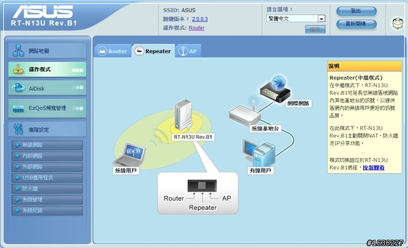This screenshot has width=408, height=248.
Task: Click the 無線基地台 label in diagram
Action: click(x=265, y=128)
